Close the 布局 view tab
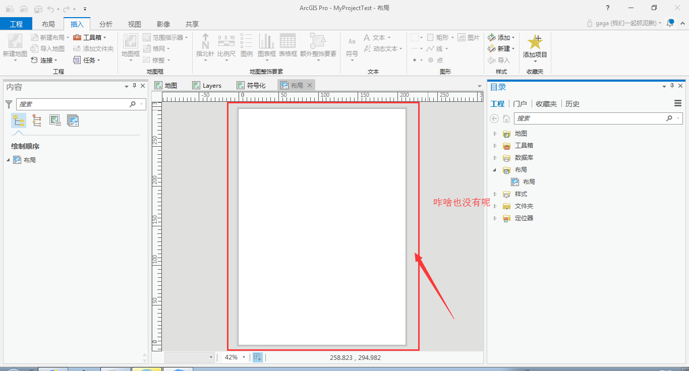Screen dimensions: 689x371 click(x=310, y=85)
